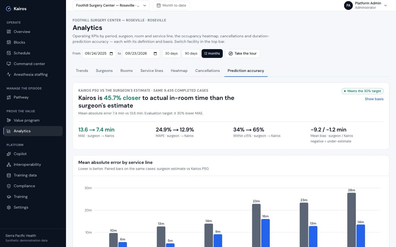
Task: Click the Show basis link
Action: 374,99
